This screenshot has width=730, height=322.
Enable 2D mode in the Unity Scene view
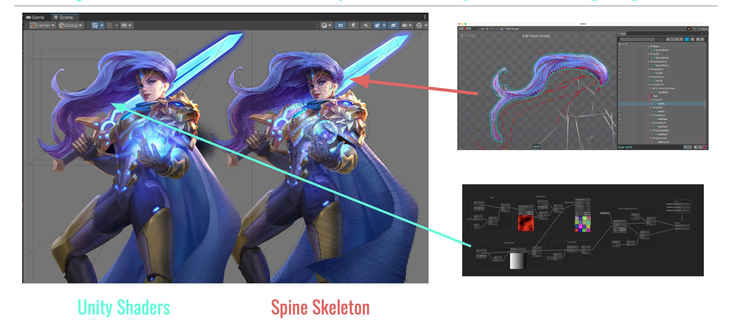click(x=340, y=25)
